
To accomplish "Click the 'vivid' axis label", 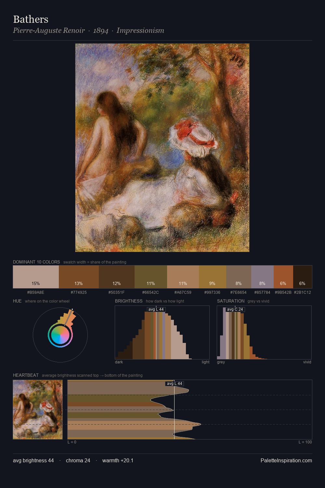I will 307,362.
